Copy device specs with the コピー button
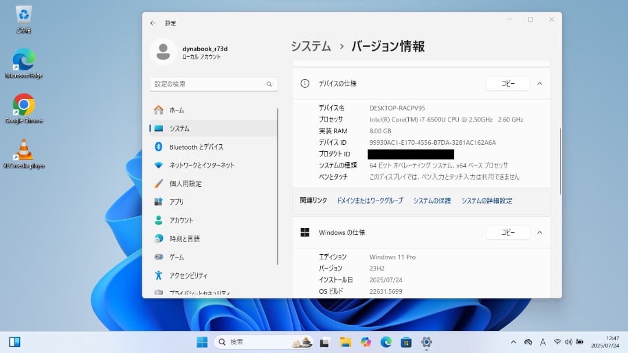 click(x=508, y=83)
